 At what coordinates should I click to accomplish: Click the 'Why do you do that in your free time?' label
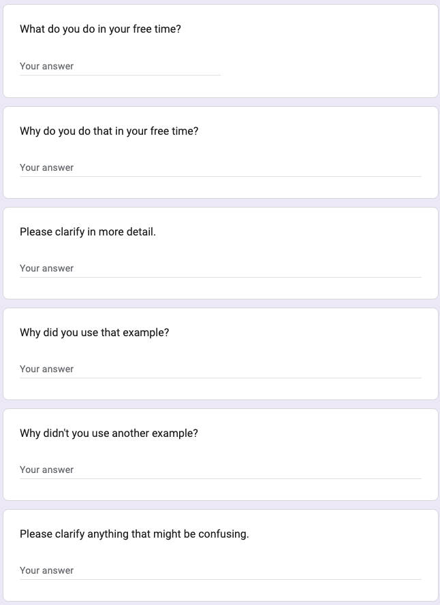click(109, 131)
